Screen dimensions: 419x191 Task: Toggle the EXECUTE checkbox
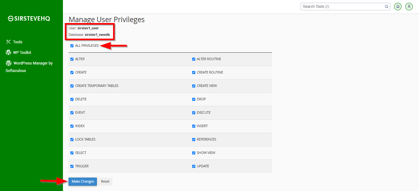tap(194, 113)
